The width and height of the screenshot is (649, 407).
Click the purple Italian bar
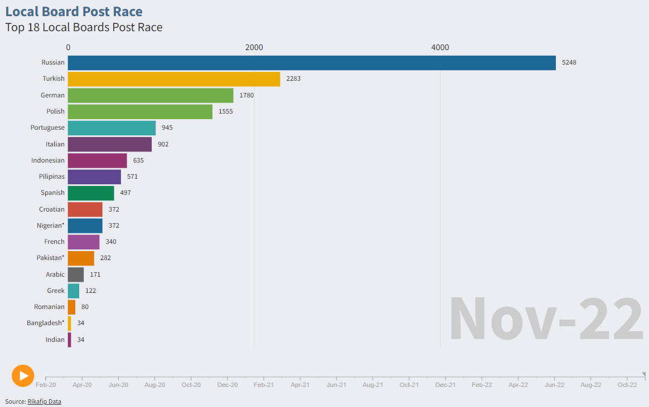tap(110, 144)
